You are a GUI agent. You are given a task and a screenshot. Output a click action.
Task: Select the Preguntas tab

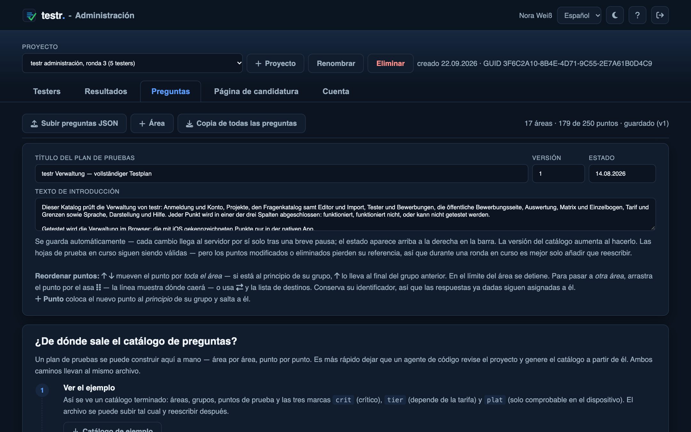click(x=171, y=92)
